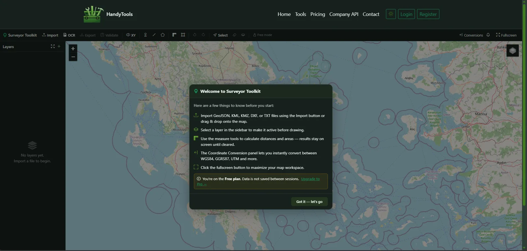Open the OCR tool
This screenshot has width=527, height=251.
(69, 35)
